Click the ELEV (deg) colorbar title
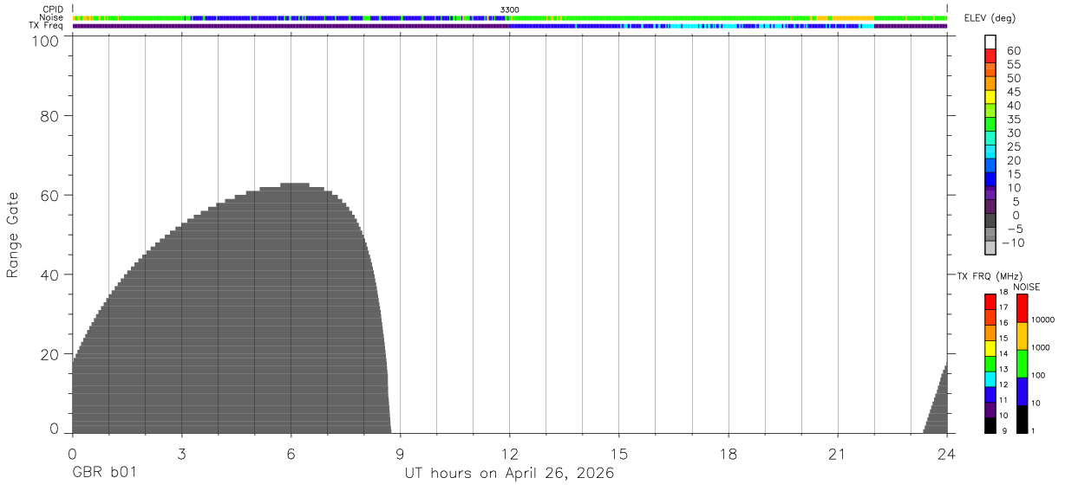Screen dimensions: 1065x491 (990, 18)
